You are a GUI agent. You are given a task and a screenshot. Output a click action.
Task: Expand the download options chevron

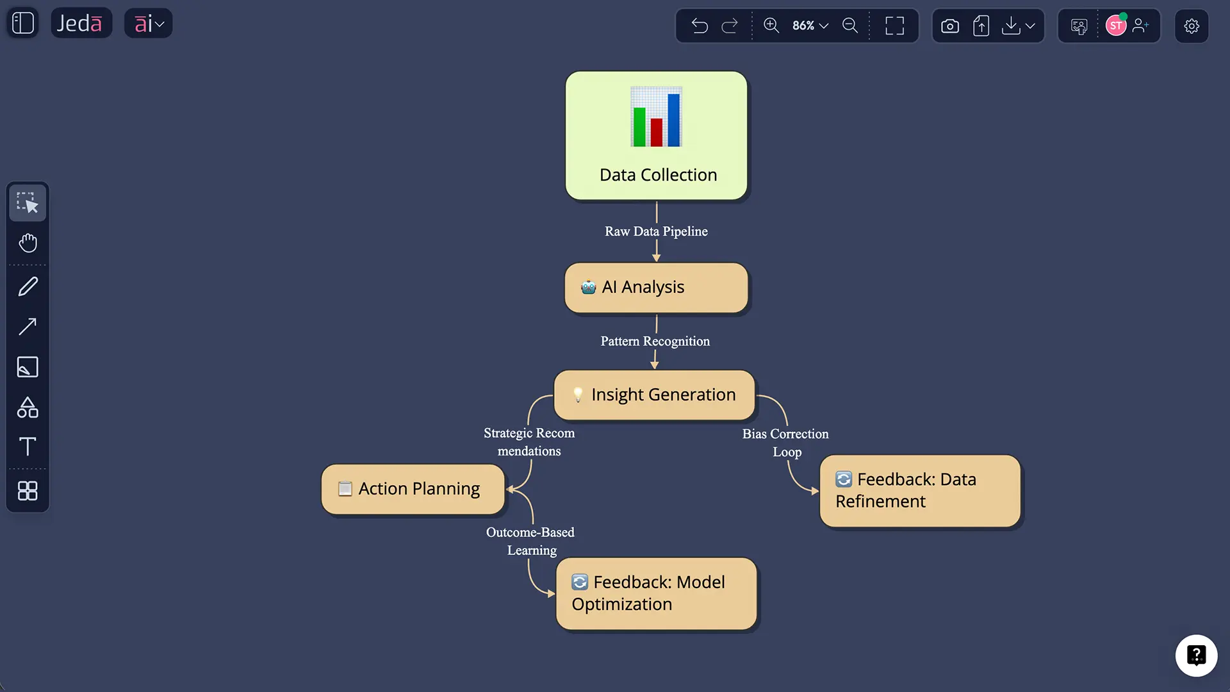pyautogui.click(x=1030, y=26)
